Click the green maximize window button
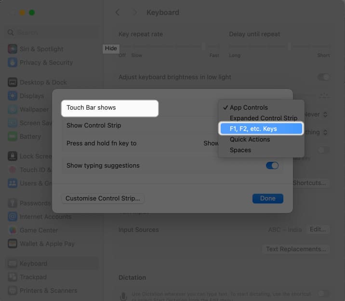Screen dimensions: 345x301 [x=32, y=13]
